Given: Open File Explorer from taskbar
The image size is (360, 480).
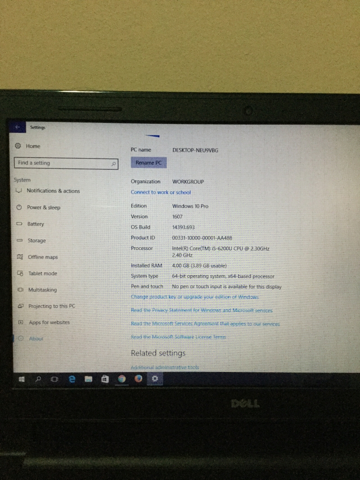Looking at the screenshot, I should coord(88,379).
